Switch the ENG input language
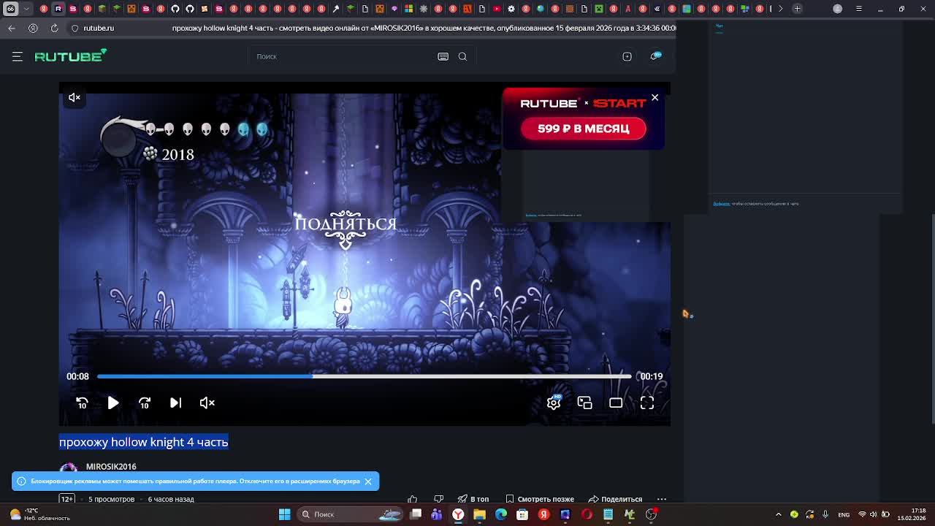The width and height of the screenshot is (935, 526). click(x=844, y=514)
